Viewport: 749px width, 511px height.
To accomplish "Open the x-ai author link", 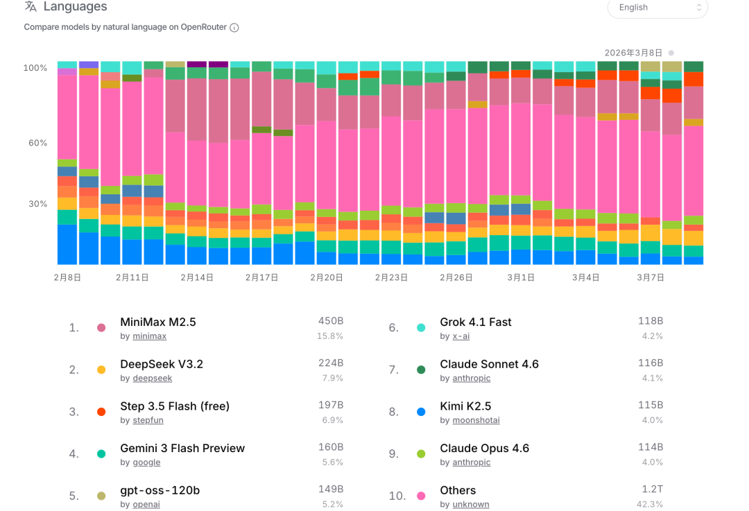I will 460,336.
